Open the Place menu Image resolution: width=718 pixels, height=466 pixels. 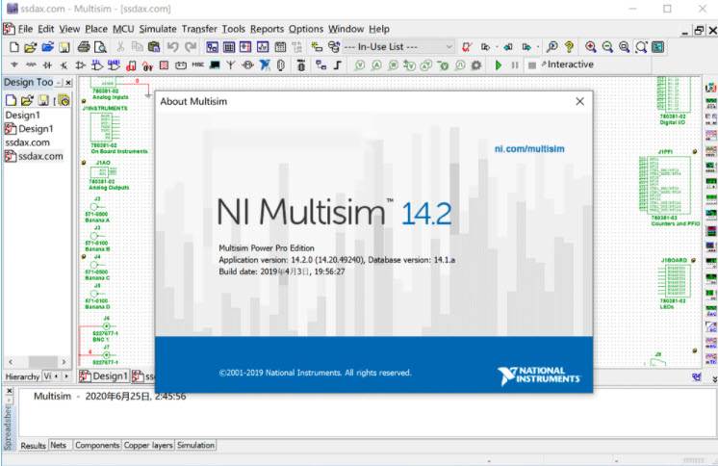click(96, 29)
